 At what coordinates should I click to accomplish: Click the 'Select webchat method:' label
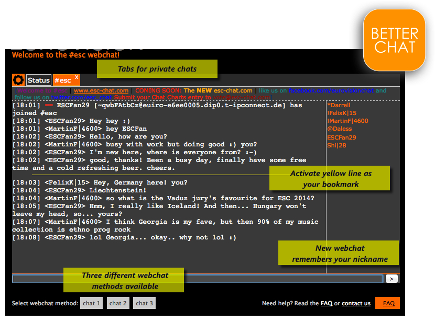(x=45, y=303)
